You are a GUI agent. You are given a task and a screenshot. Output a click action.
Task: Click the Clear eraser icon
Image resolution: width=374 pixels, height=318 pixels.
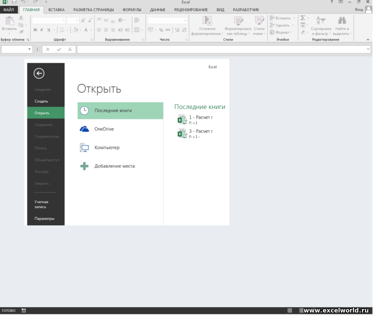click(303, 32)
